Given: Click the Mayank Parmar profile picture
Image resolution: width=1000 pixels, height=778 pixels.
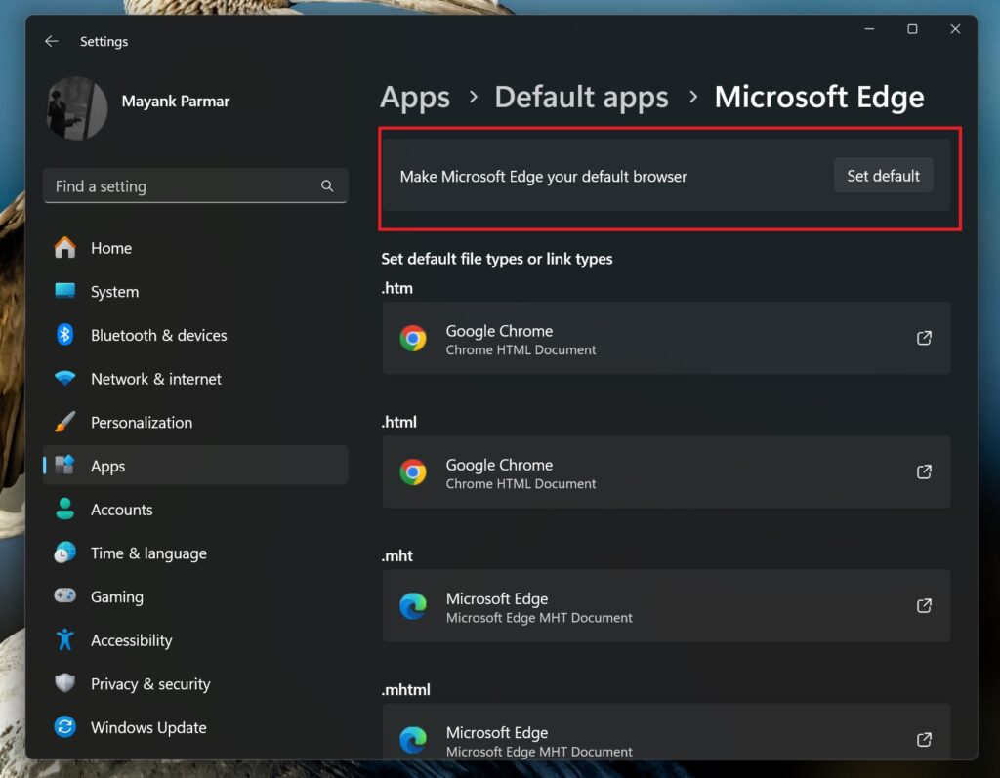Looking at the screenshot, I should pyautogui.click(x=76, y=108).
